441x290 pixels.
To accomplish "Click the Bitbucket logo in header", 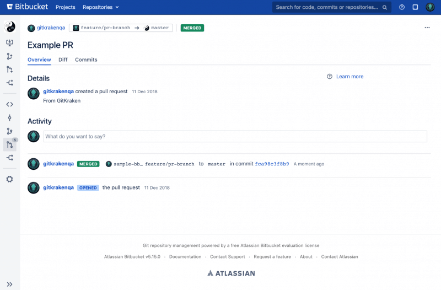I will point(27,7).
